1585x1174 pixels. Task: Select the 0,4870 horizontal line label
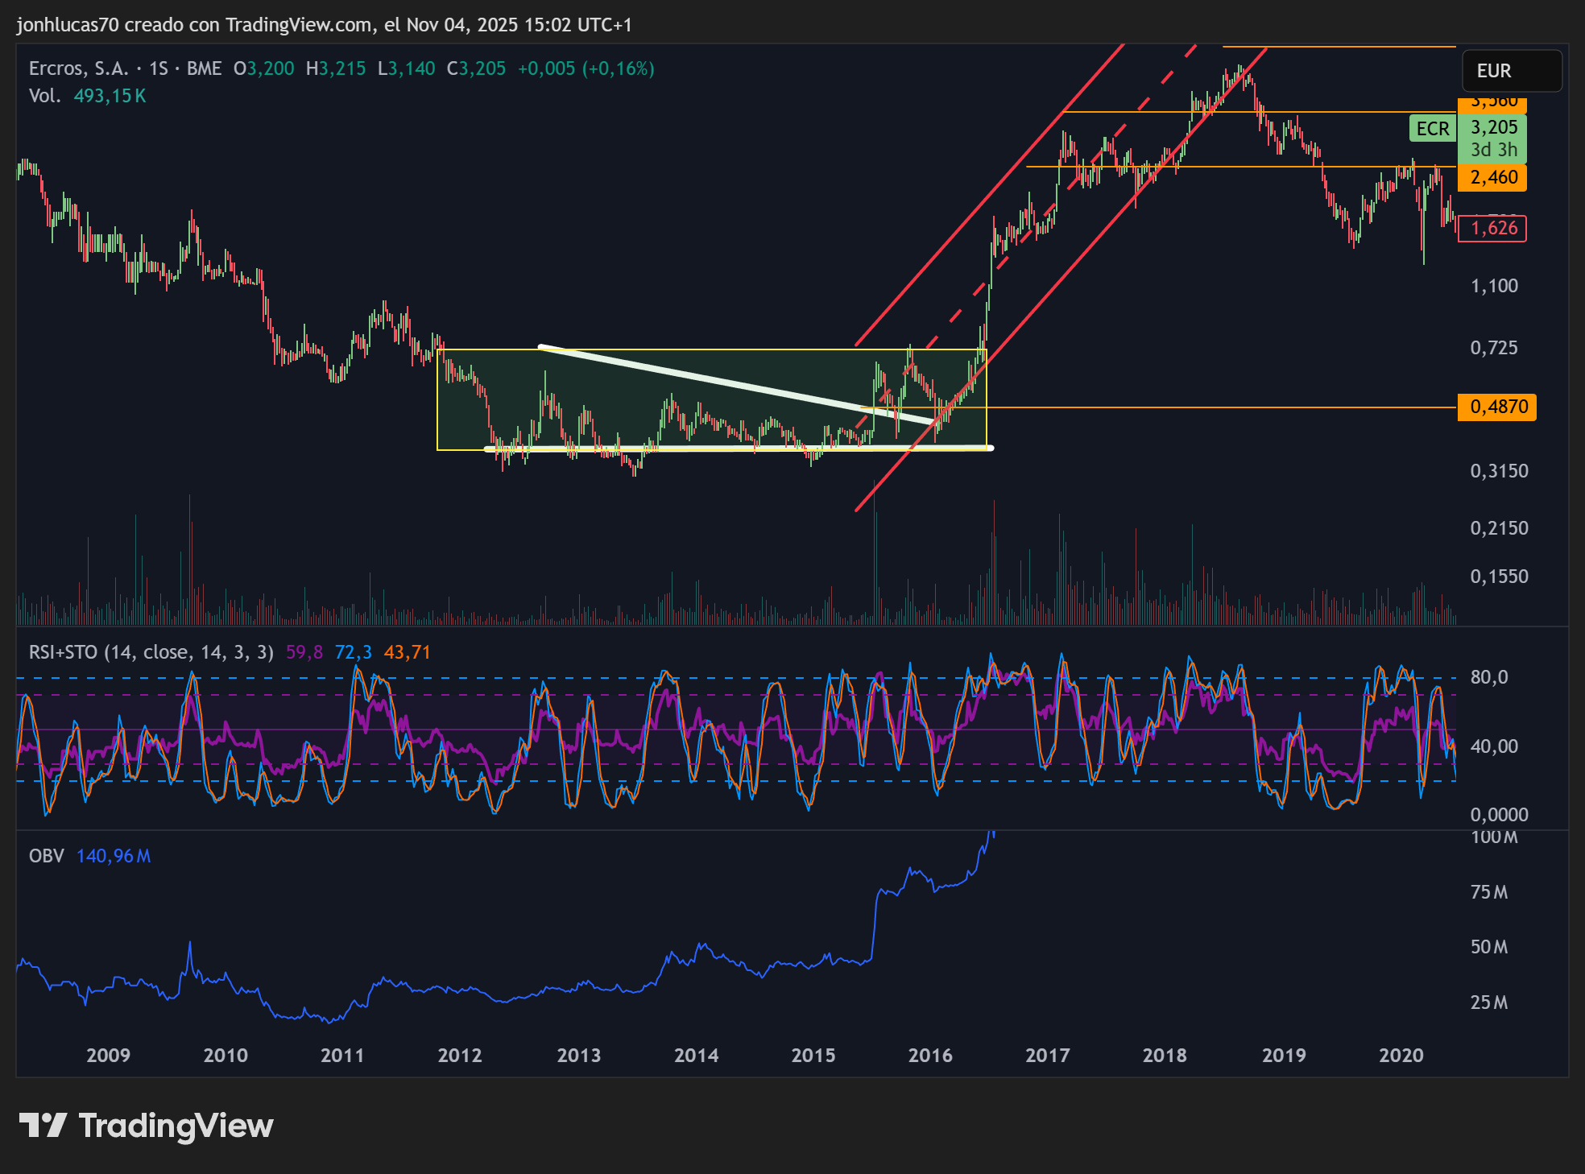[x=1497, y=407]
